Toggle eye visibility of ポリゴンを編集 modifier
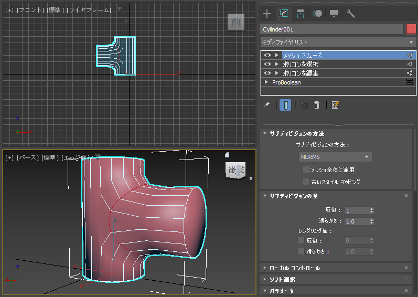This screenshot has height=297, width=418. point(267,73)
